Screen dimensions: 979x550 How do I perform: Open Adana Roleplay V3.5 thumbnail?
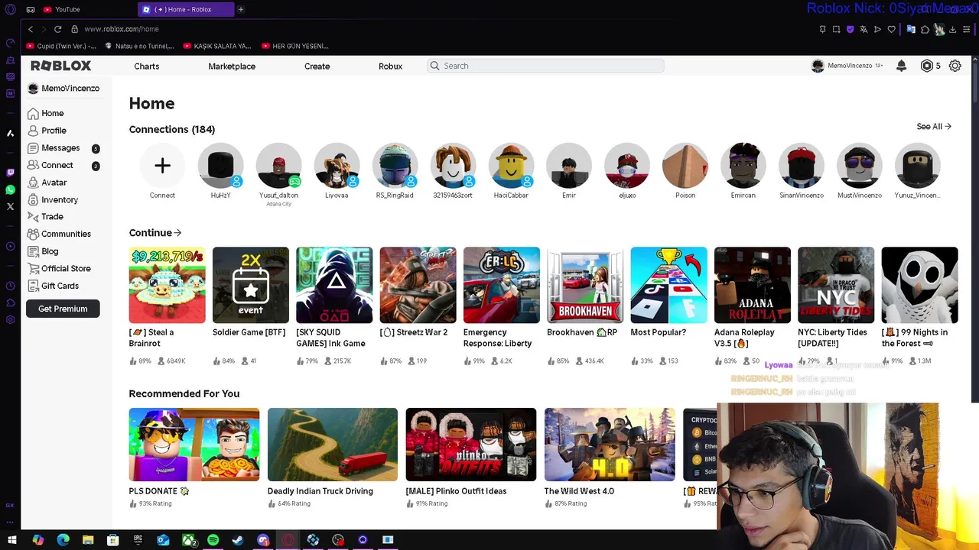[753, 285]
